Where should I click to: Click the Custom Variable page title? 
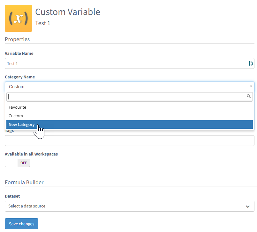[68, 12]
